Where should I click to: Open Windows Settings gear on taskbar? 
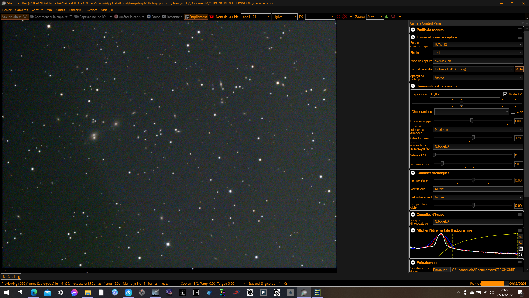(61, 292)
